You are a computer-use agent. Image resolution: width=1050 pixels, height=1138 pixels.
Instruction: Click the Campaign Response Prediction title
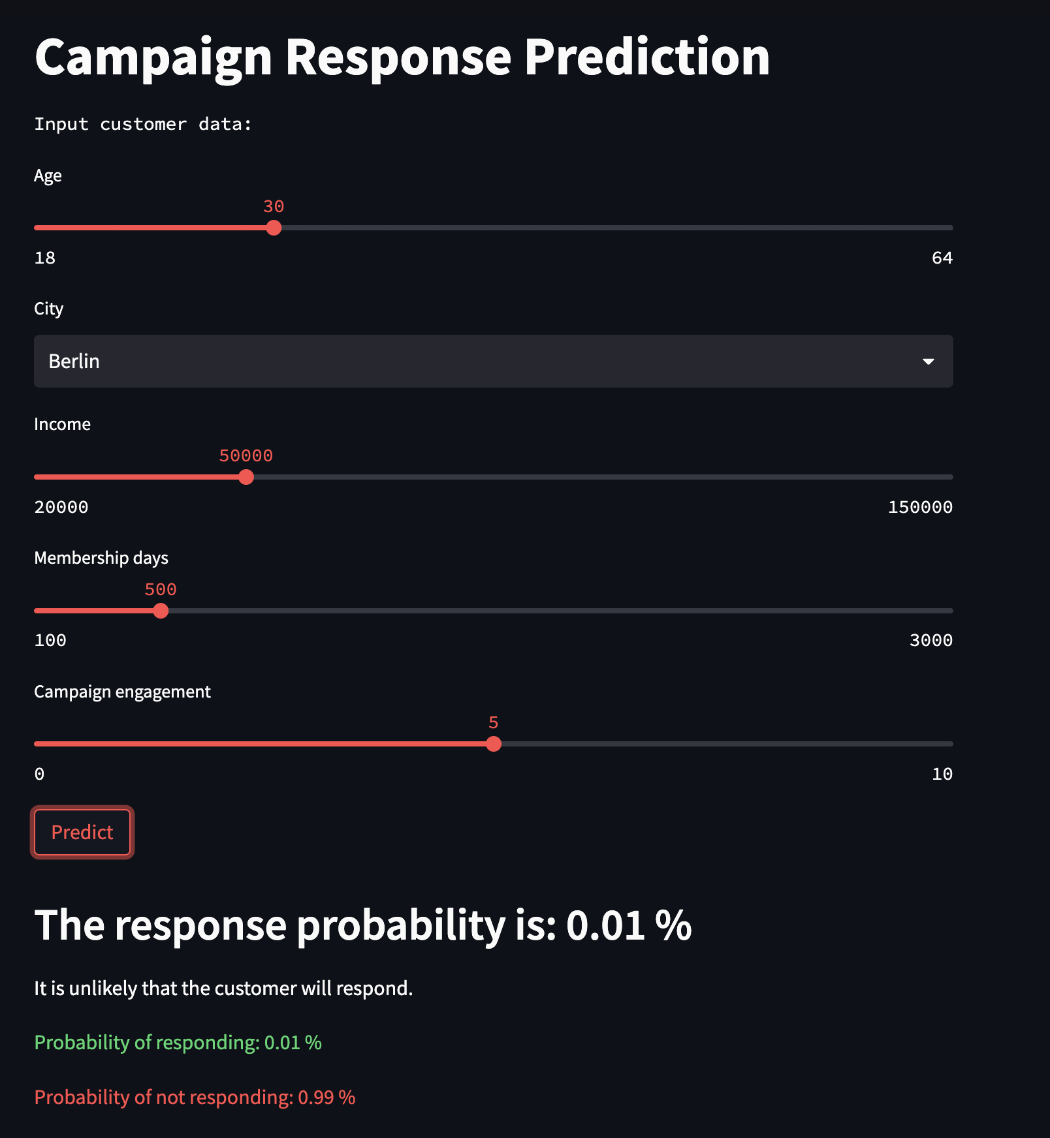pyautogui.click(x=402, y=57)
